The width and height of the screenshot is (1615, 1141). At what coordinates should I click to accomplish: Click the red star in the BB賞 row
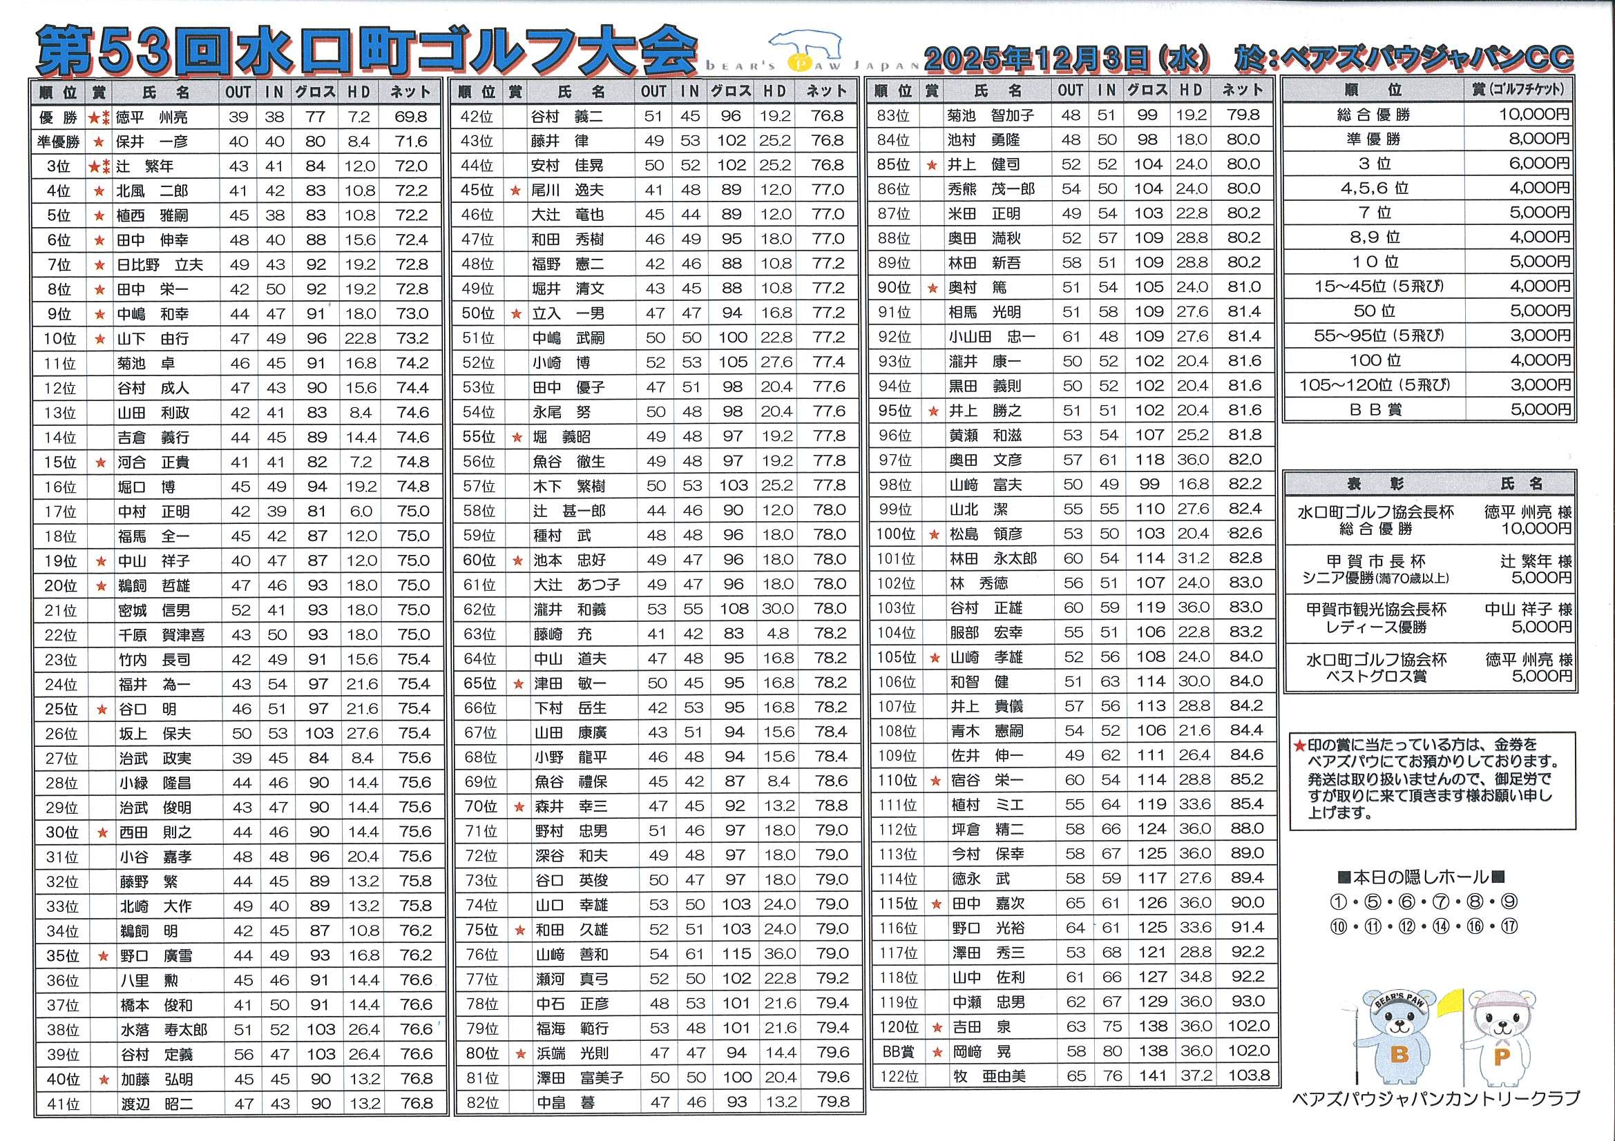pos(936,1053)
